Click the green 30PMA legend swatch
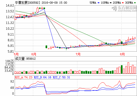The image size is (137, 96). (135, 3)
